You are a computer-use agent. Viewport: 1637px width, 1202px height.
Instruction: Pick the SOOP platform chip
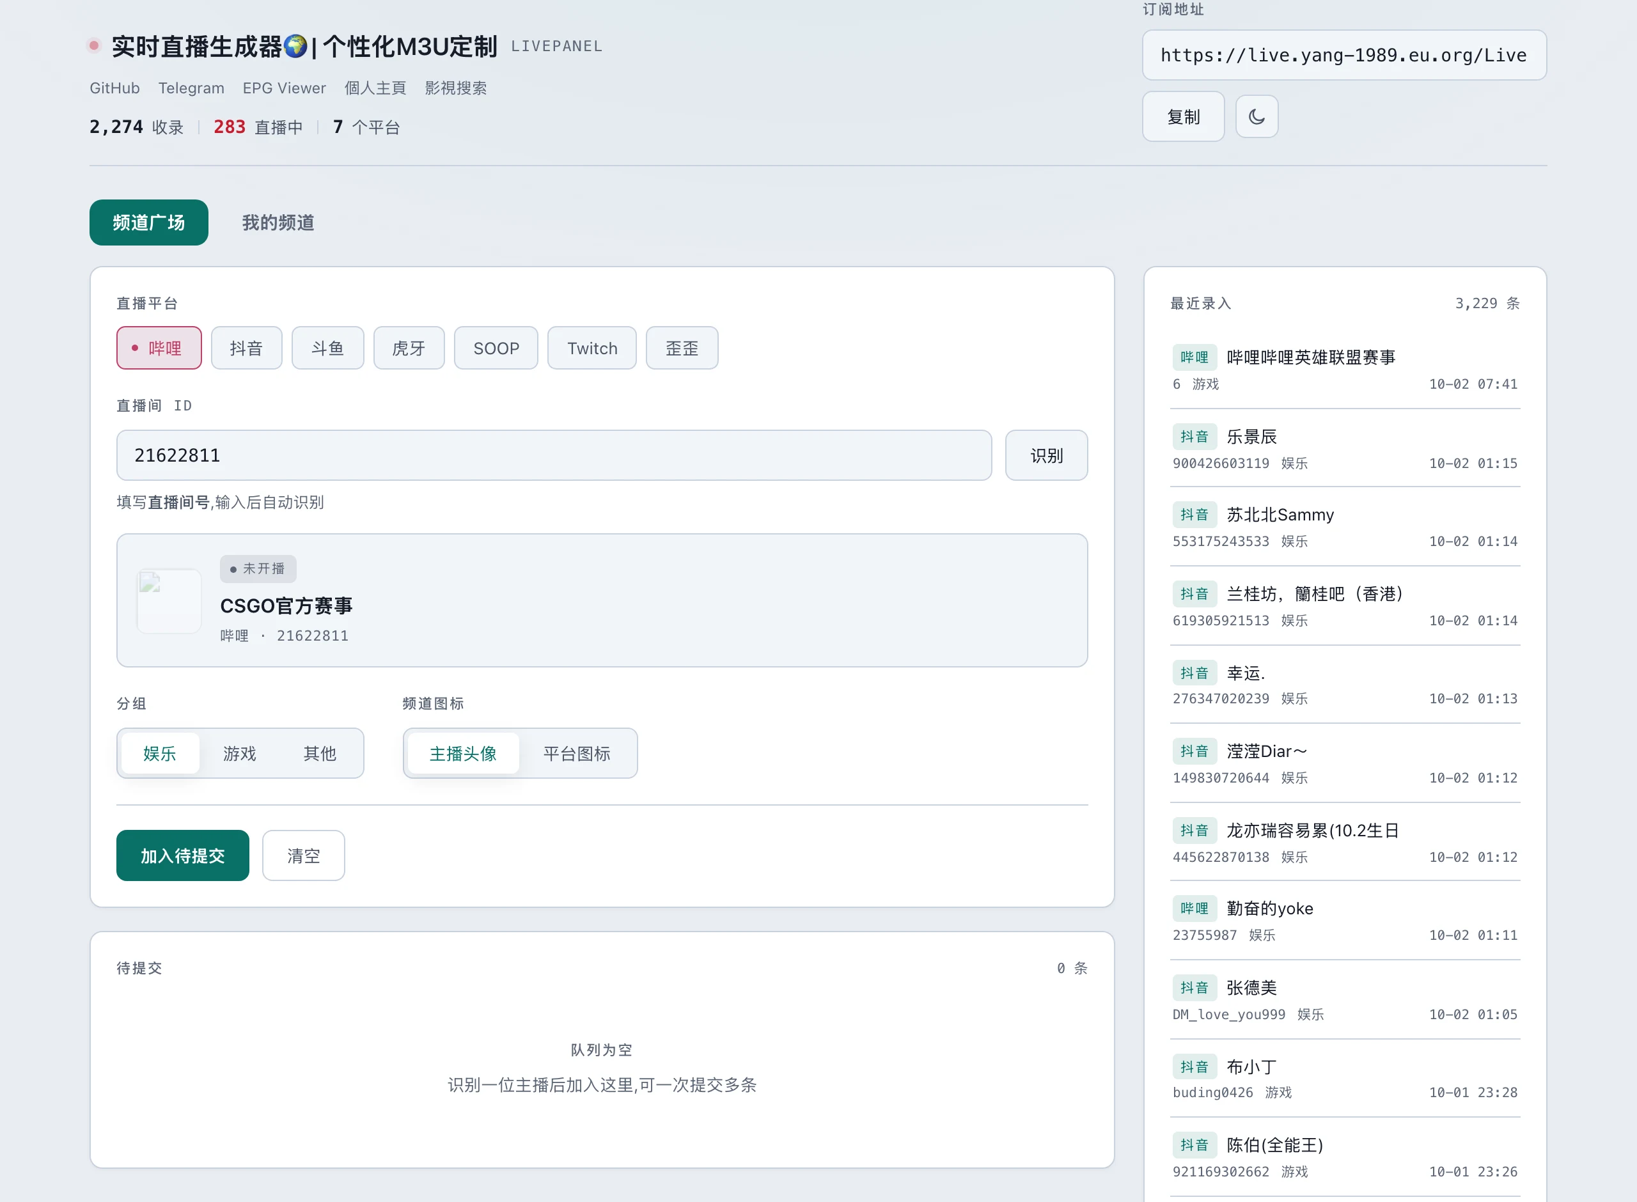496,348
